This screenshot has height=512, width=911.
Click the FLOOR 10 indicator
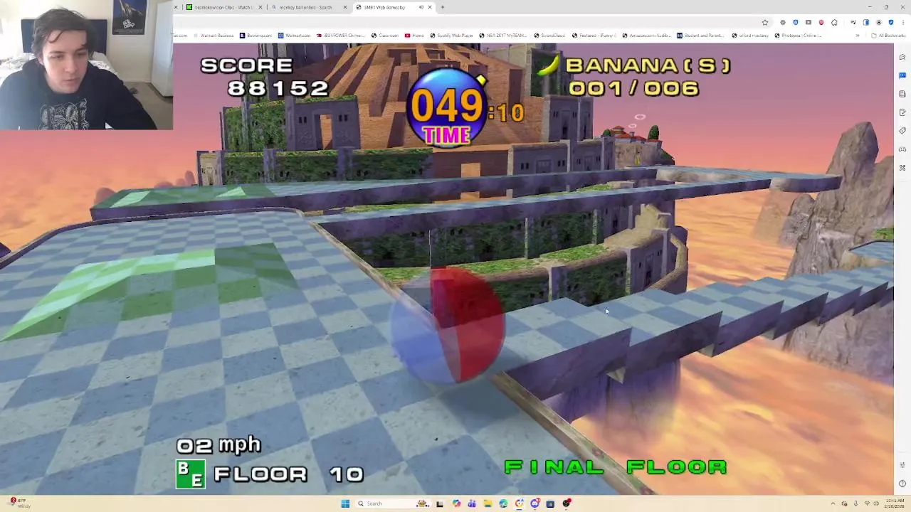[270, 474]
